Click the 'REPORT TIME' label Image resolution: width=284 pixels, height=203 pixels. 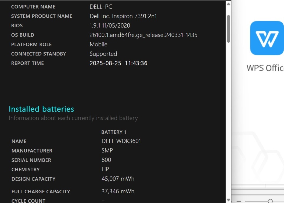pyautogui.click(x=27, y=63)
